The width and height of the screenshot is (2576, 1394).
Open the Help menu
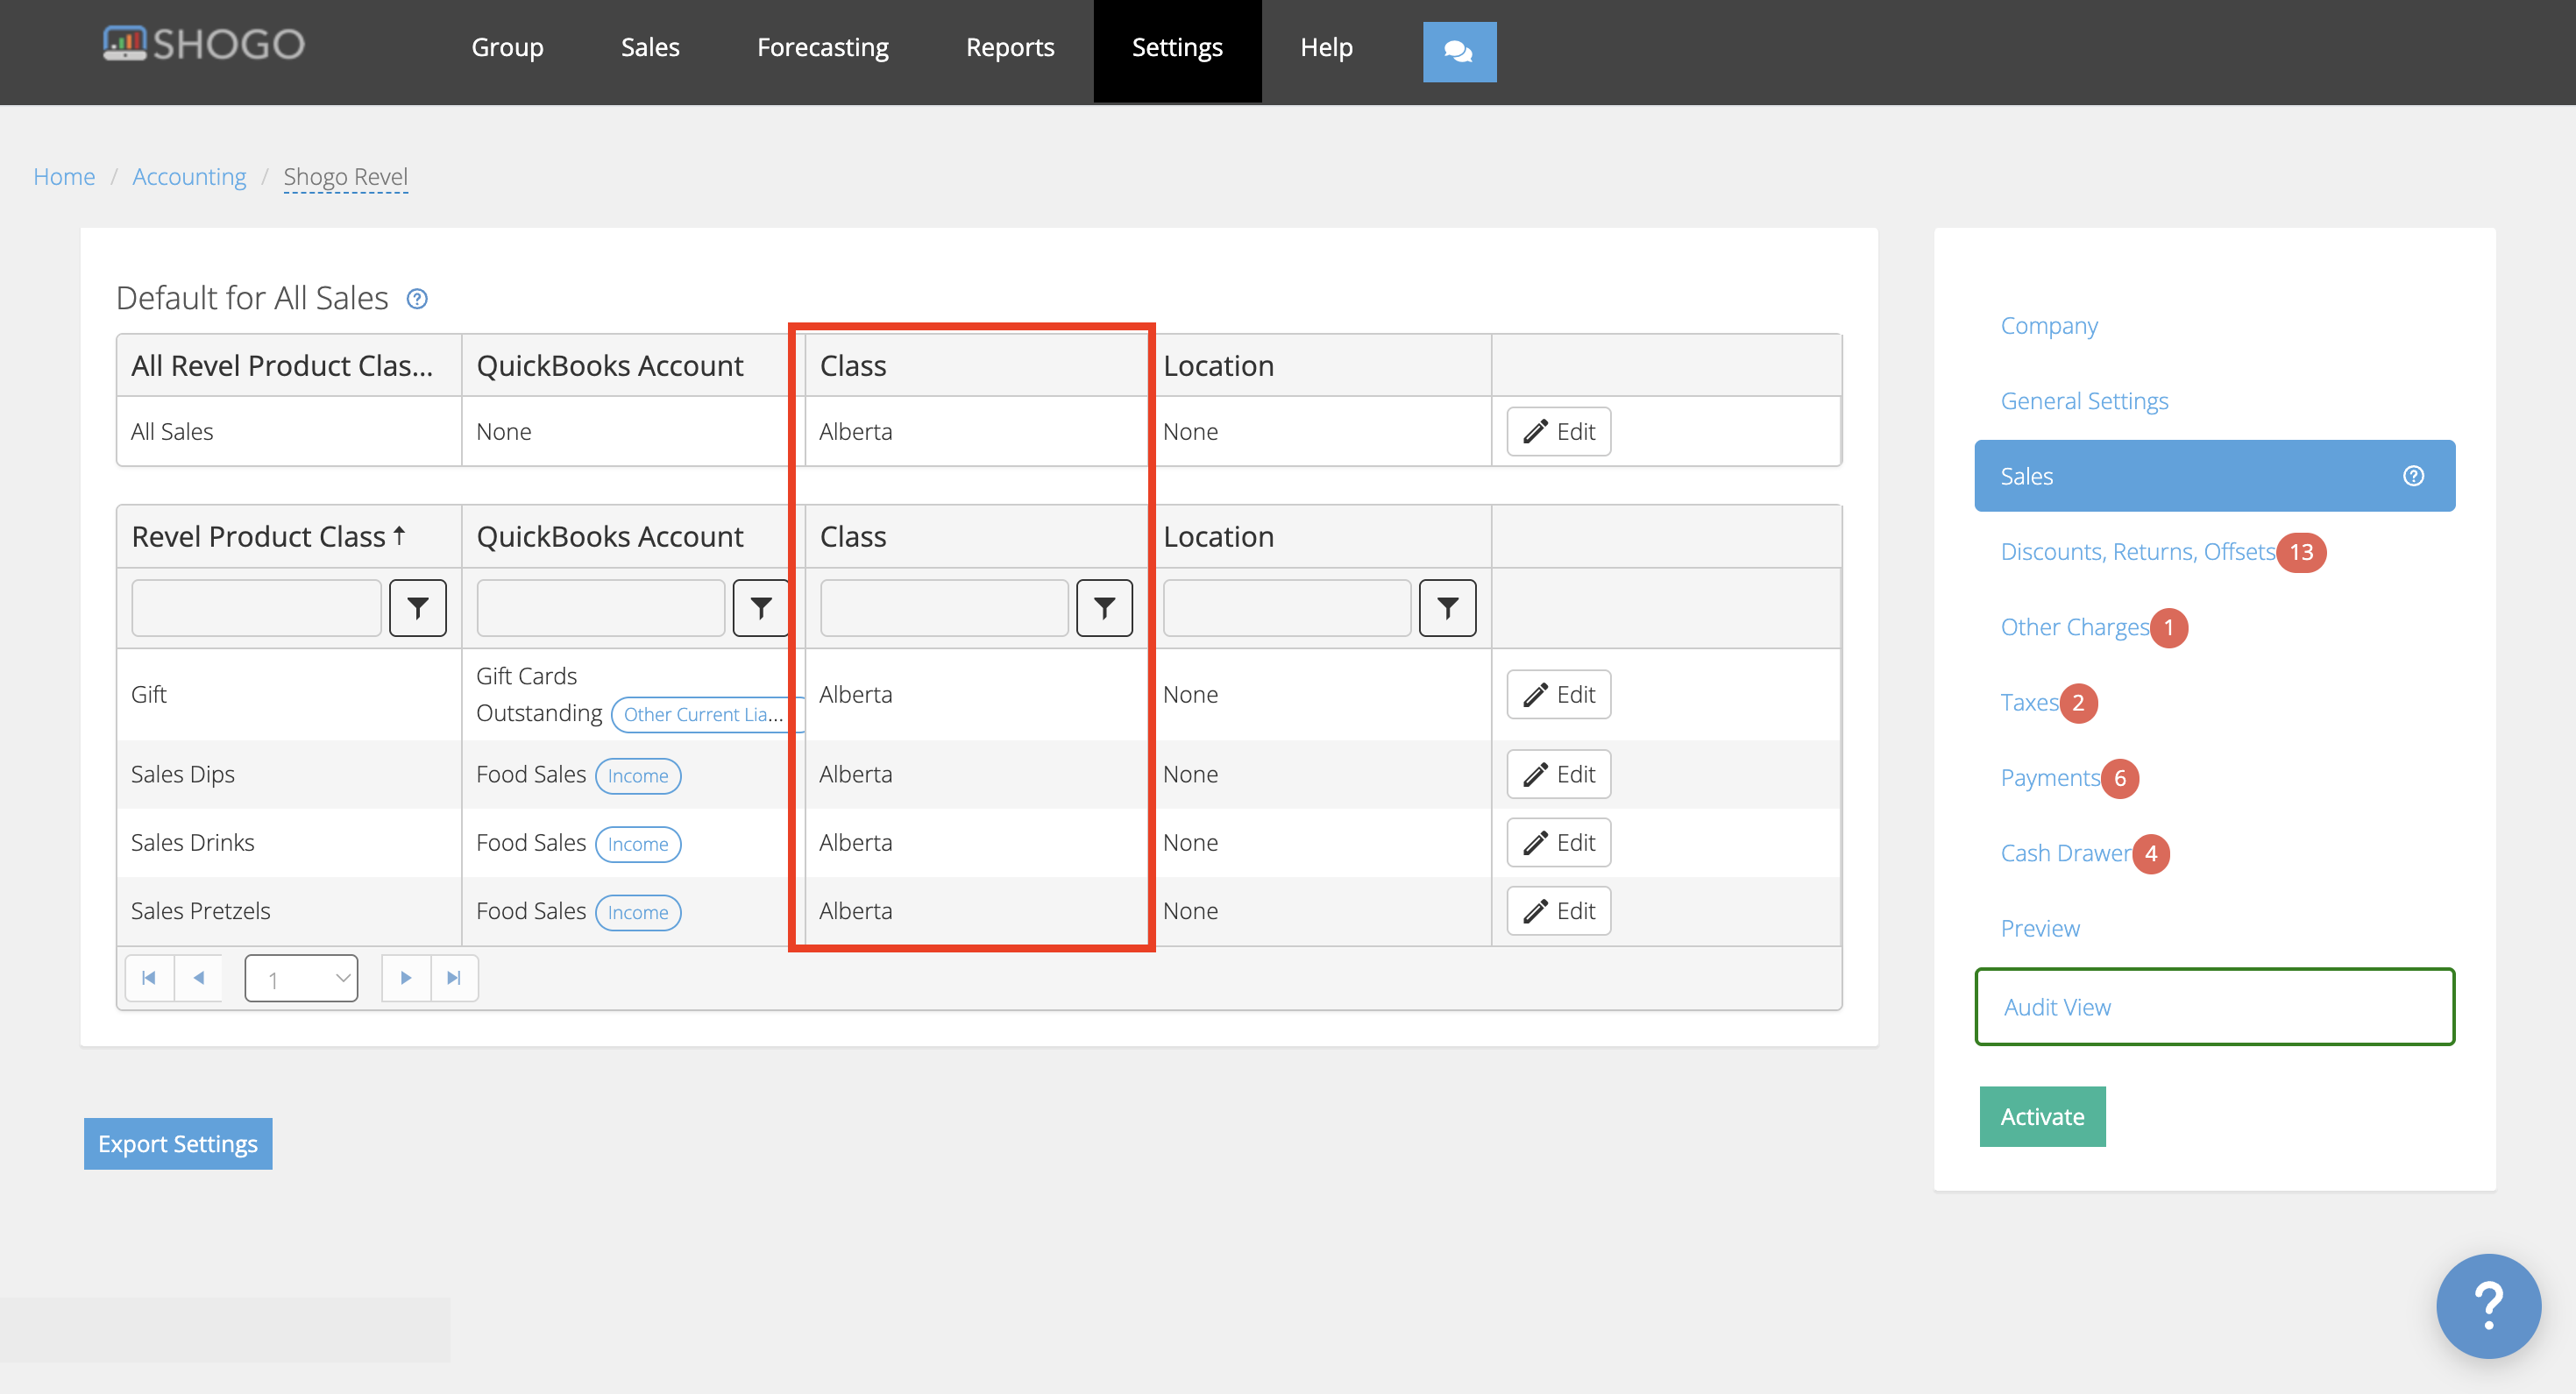pos(1326,47)
